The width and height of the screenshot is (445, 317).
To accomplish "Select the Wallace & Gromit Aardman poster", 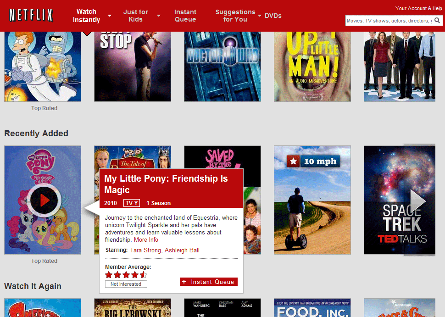I will [400, 308].
